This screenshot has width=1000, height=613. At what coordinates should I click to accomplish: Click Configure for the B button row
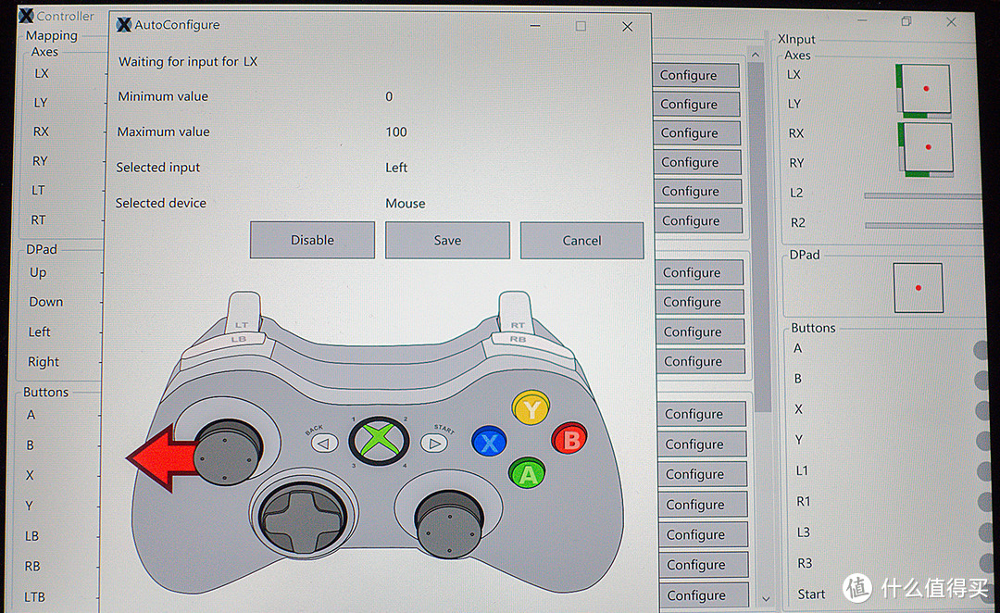[702, 444]
